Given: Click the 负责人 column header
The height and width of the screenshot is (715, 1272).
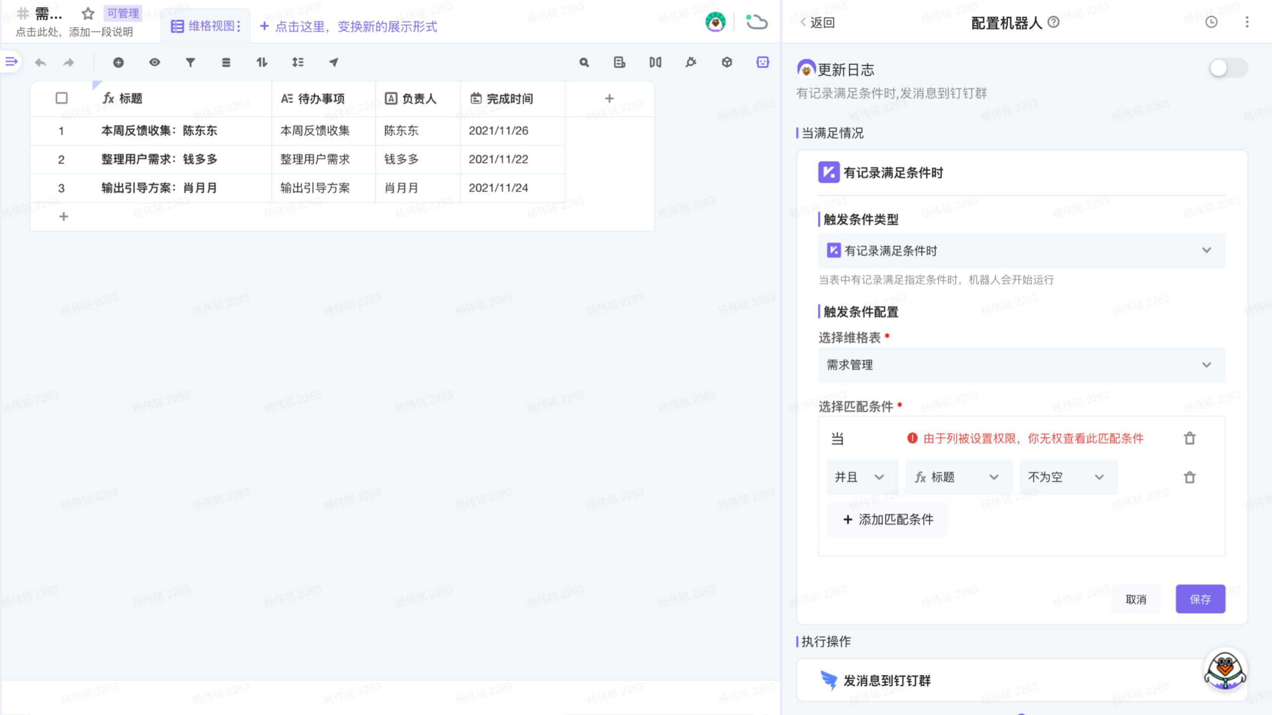Looking at the screenshot, I should 418,98.
